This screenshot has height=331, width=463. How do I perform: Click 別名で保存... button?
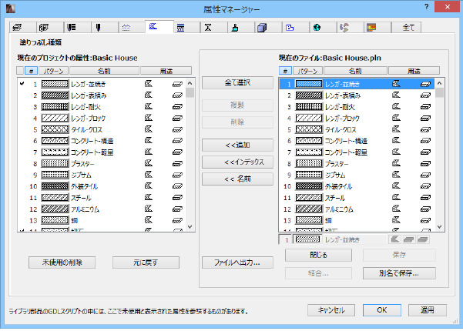pyautogui.click(x=399, y=273)
